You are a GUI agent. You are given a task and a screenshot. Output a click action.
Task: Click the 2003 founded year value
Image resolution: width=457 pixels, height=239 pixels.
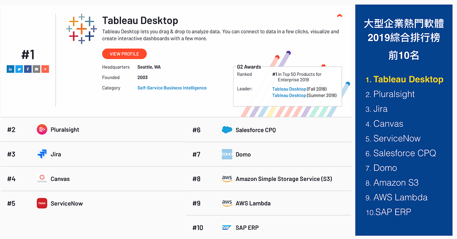click(x=143, y=77)
